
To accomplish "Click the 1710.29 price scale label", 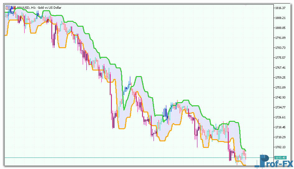I will click(280, 137).
